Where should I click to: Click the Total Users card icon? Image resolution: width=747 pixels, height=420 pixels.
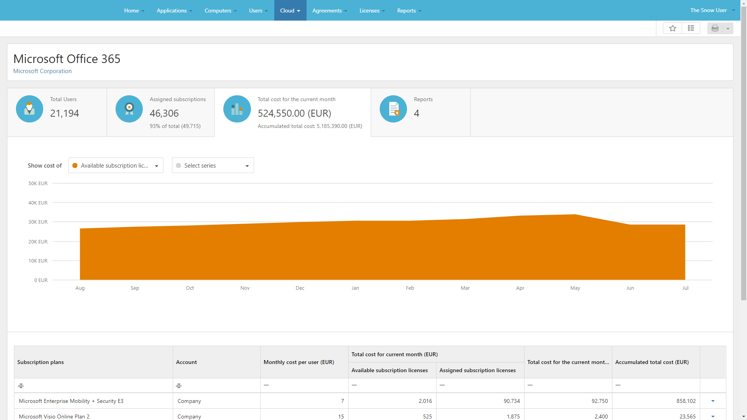pyautogui.click(x=30, y=109)
